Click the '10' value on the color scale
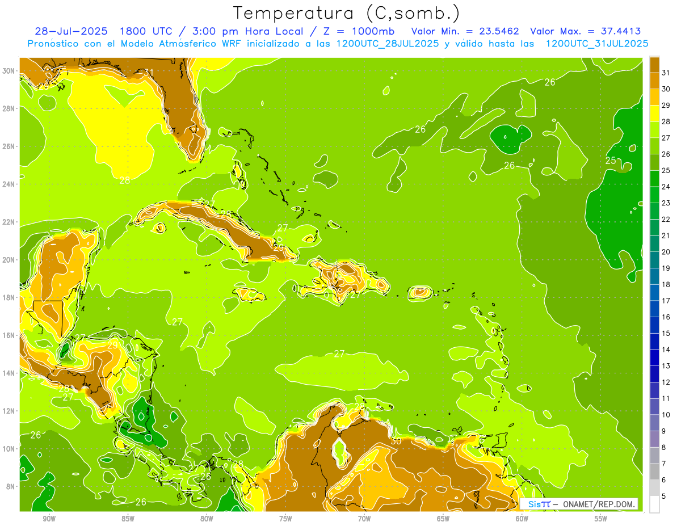Viewport: 681px width, 526px height. [x=666, y=415]
